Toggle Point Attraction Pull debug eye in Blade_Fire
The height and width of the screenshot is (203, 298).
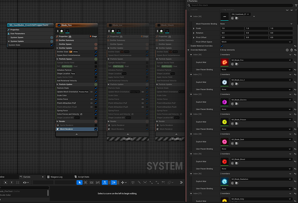[92, 103]
